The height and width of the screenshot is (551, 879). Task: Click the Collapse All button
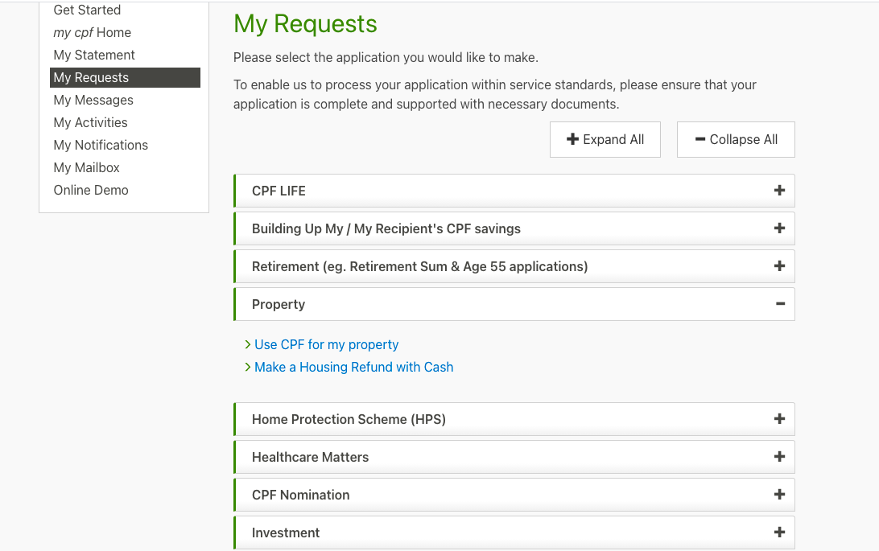pyautogui.click(x=736, y=139)
